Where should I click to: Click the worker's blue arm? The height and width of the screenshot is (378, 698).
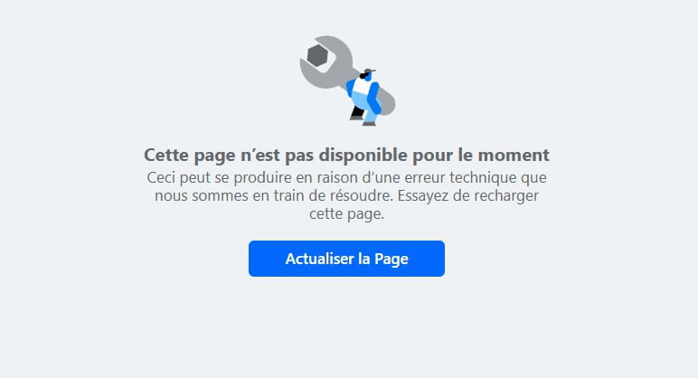(x=374, y=98)
